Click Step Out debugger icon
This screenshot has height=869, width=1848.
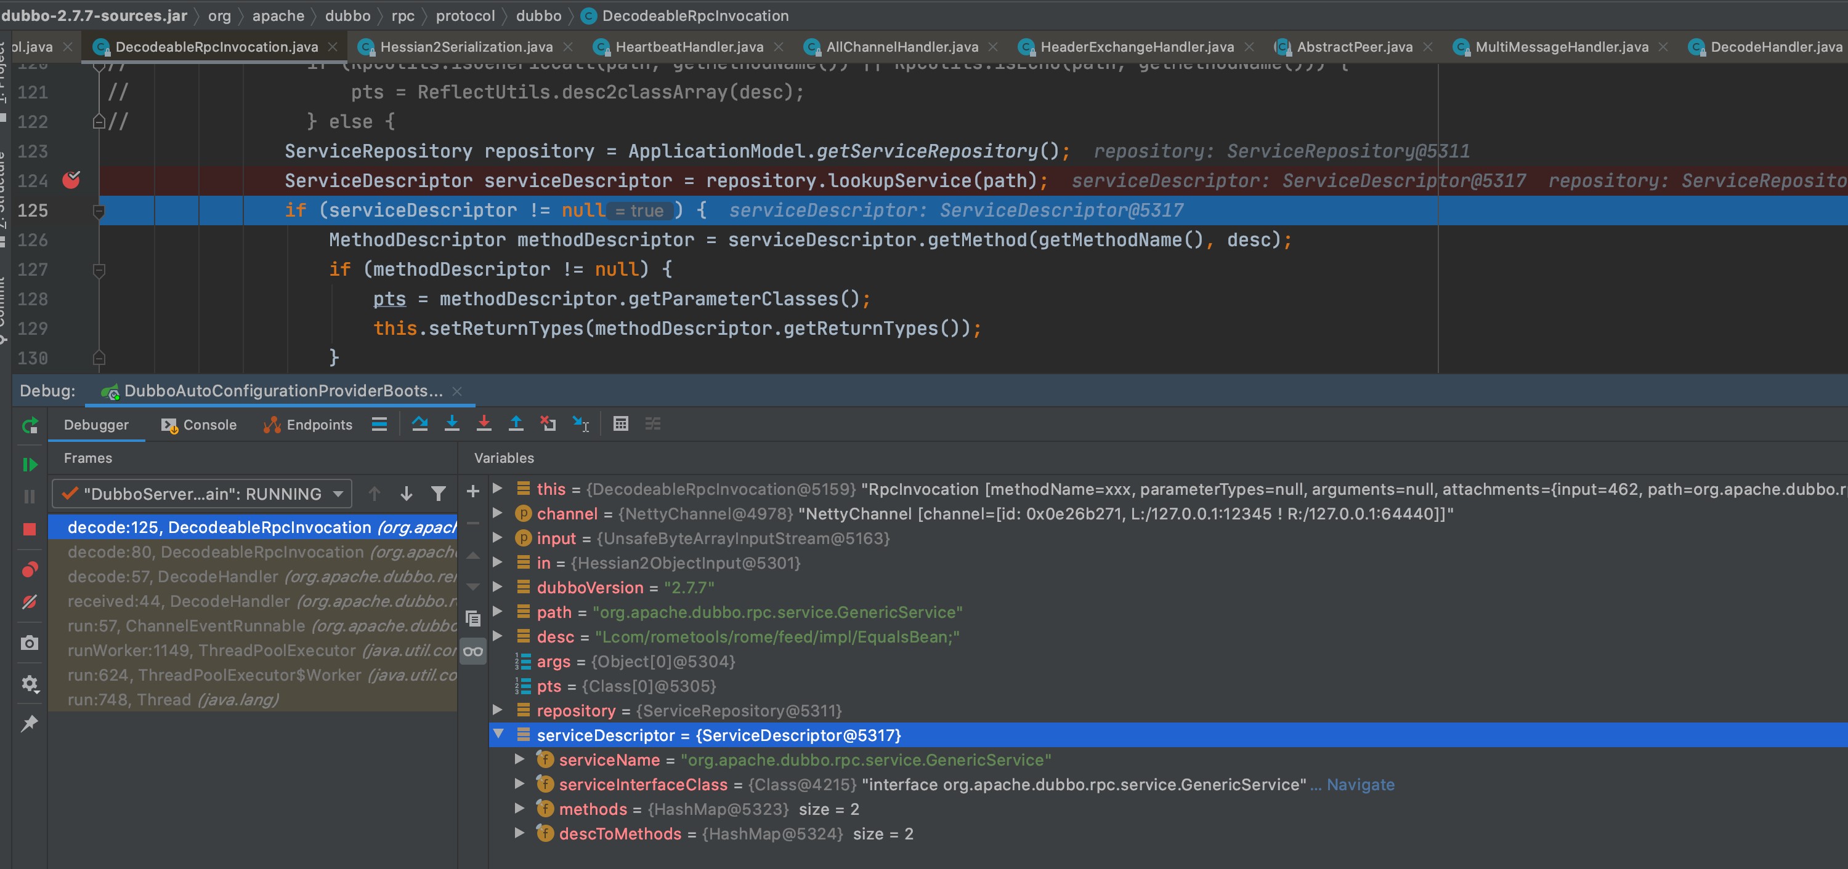[x=516, y=424]
